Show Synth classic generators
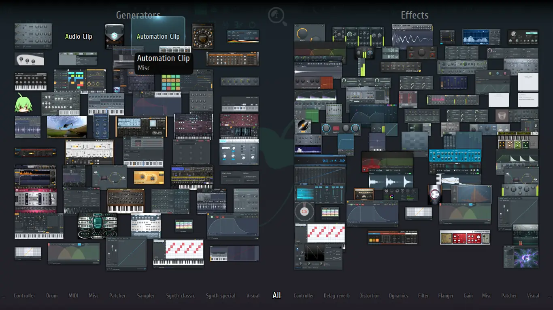The height and width of the screenshot is (310, 553). pyautogui.click(x=181, y=295)
